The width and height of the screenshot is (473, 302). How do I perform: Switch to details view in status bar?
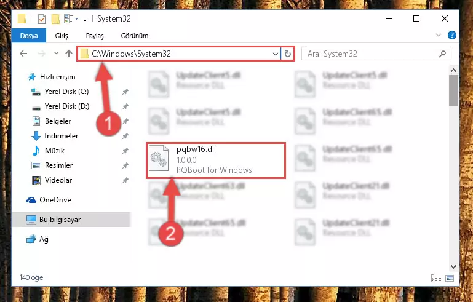(x=436, y=278)
